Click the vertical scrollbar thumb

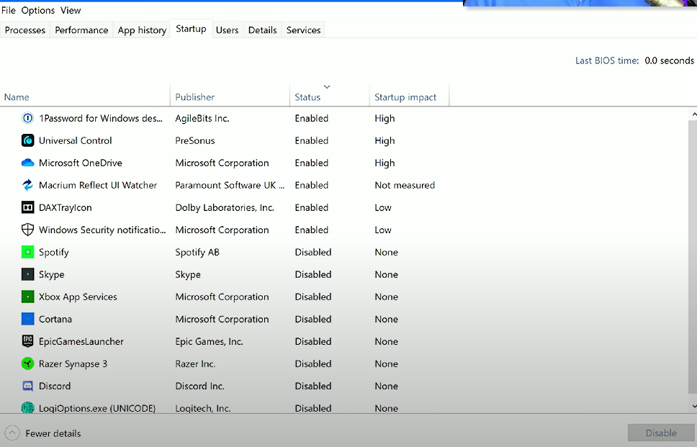click(x=693, y=256)
